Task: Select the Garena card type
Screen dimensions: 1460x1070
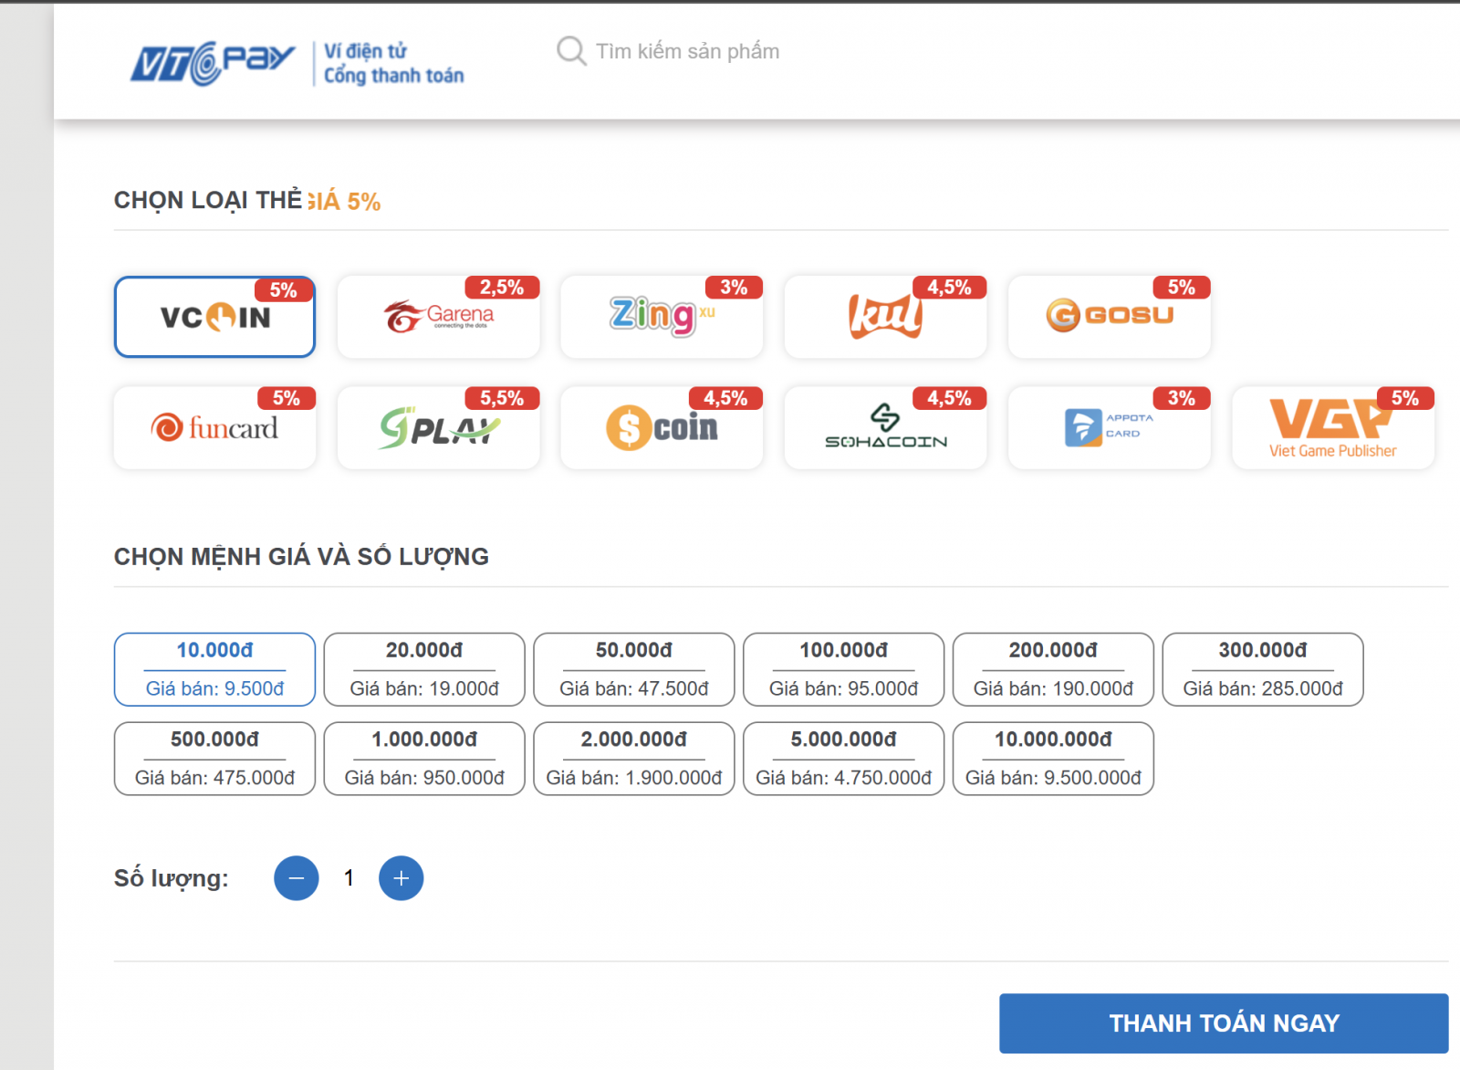Action: coord(438,317)
